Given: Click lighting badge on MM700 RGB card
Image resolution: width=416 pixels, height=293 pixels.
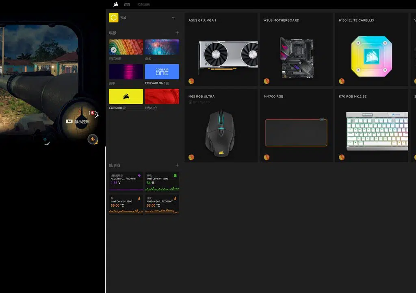Looking at the screenshot, I should tap(266, 157).
